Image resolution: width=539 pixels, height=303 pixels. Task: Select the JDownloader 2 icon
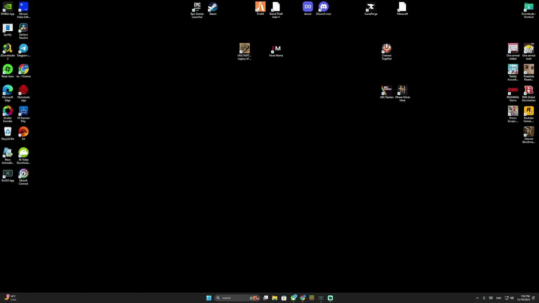8,52
